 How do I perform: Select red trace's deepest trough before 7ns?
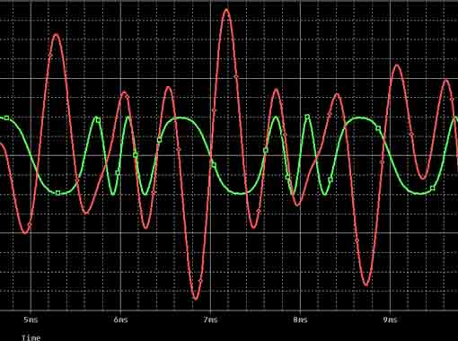tap(196, 297)
